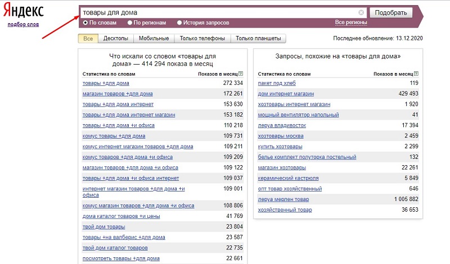450x264 pixels.
Task: Clear the search field with the X icon
Action: [361, 12]
